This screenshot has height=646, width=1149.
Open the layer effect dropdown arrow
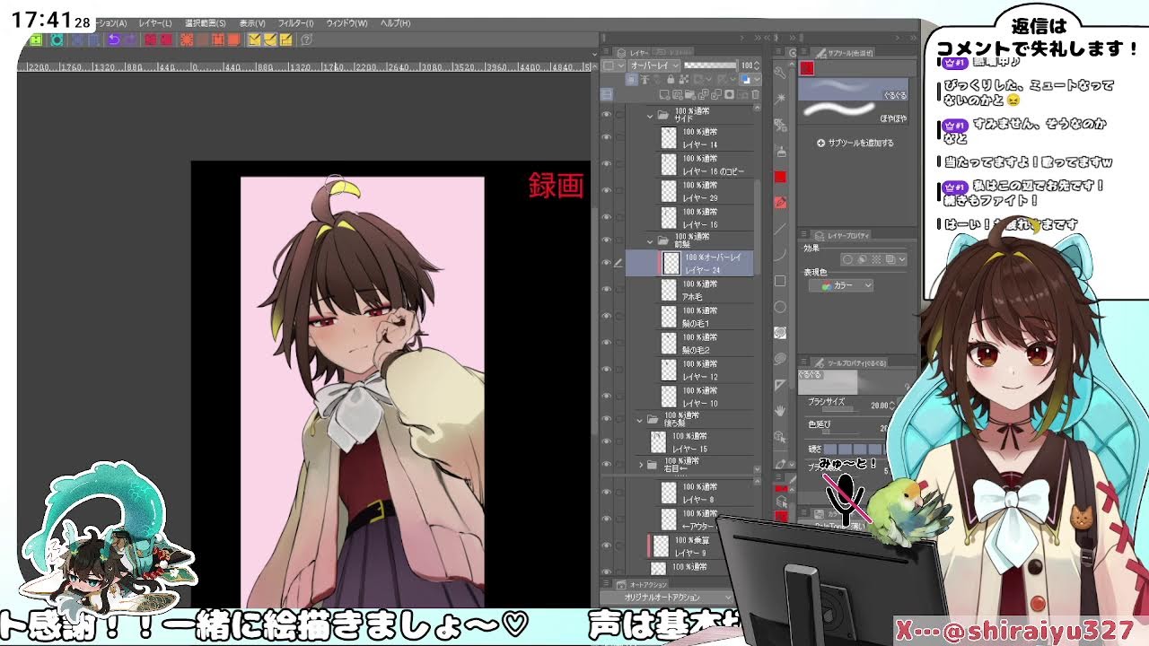point(902,259)
